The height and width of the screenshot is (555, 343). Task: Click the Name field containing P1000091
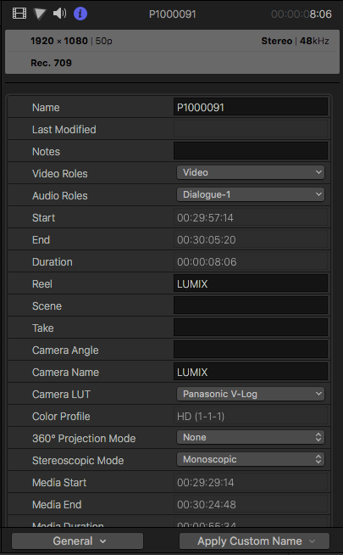point(251,107)
